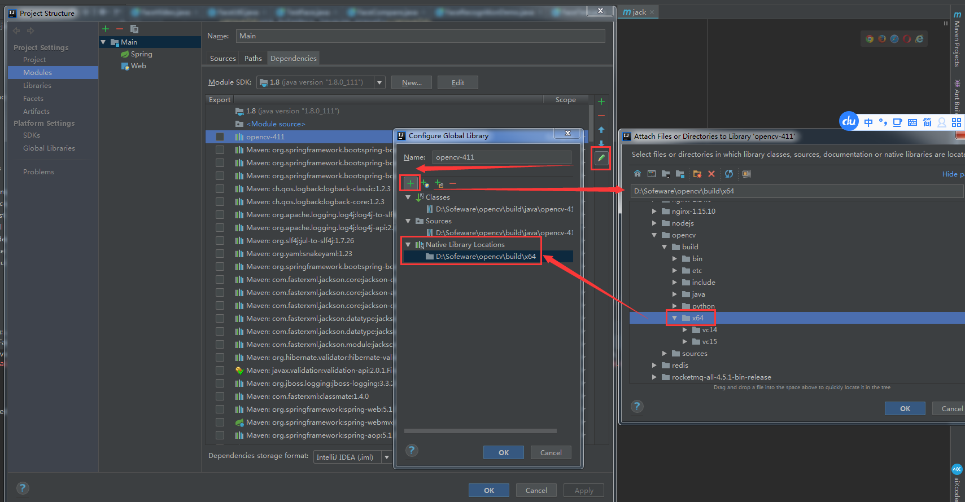965x502 pixels.
Task: Collapse the x64 folder in the file tree
Action: 674,318
